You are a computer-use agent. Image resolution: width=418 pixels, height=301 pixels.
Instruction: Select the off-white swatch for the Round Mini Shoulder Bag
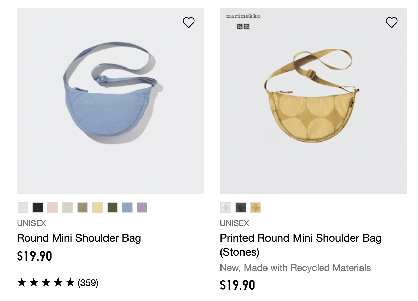[x=23, y=208]
